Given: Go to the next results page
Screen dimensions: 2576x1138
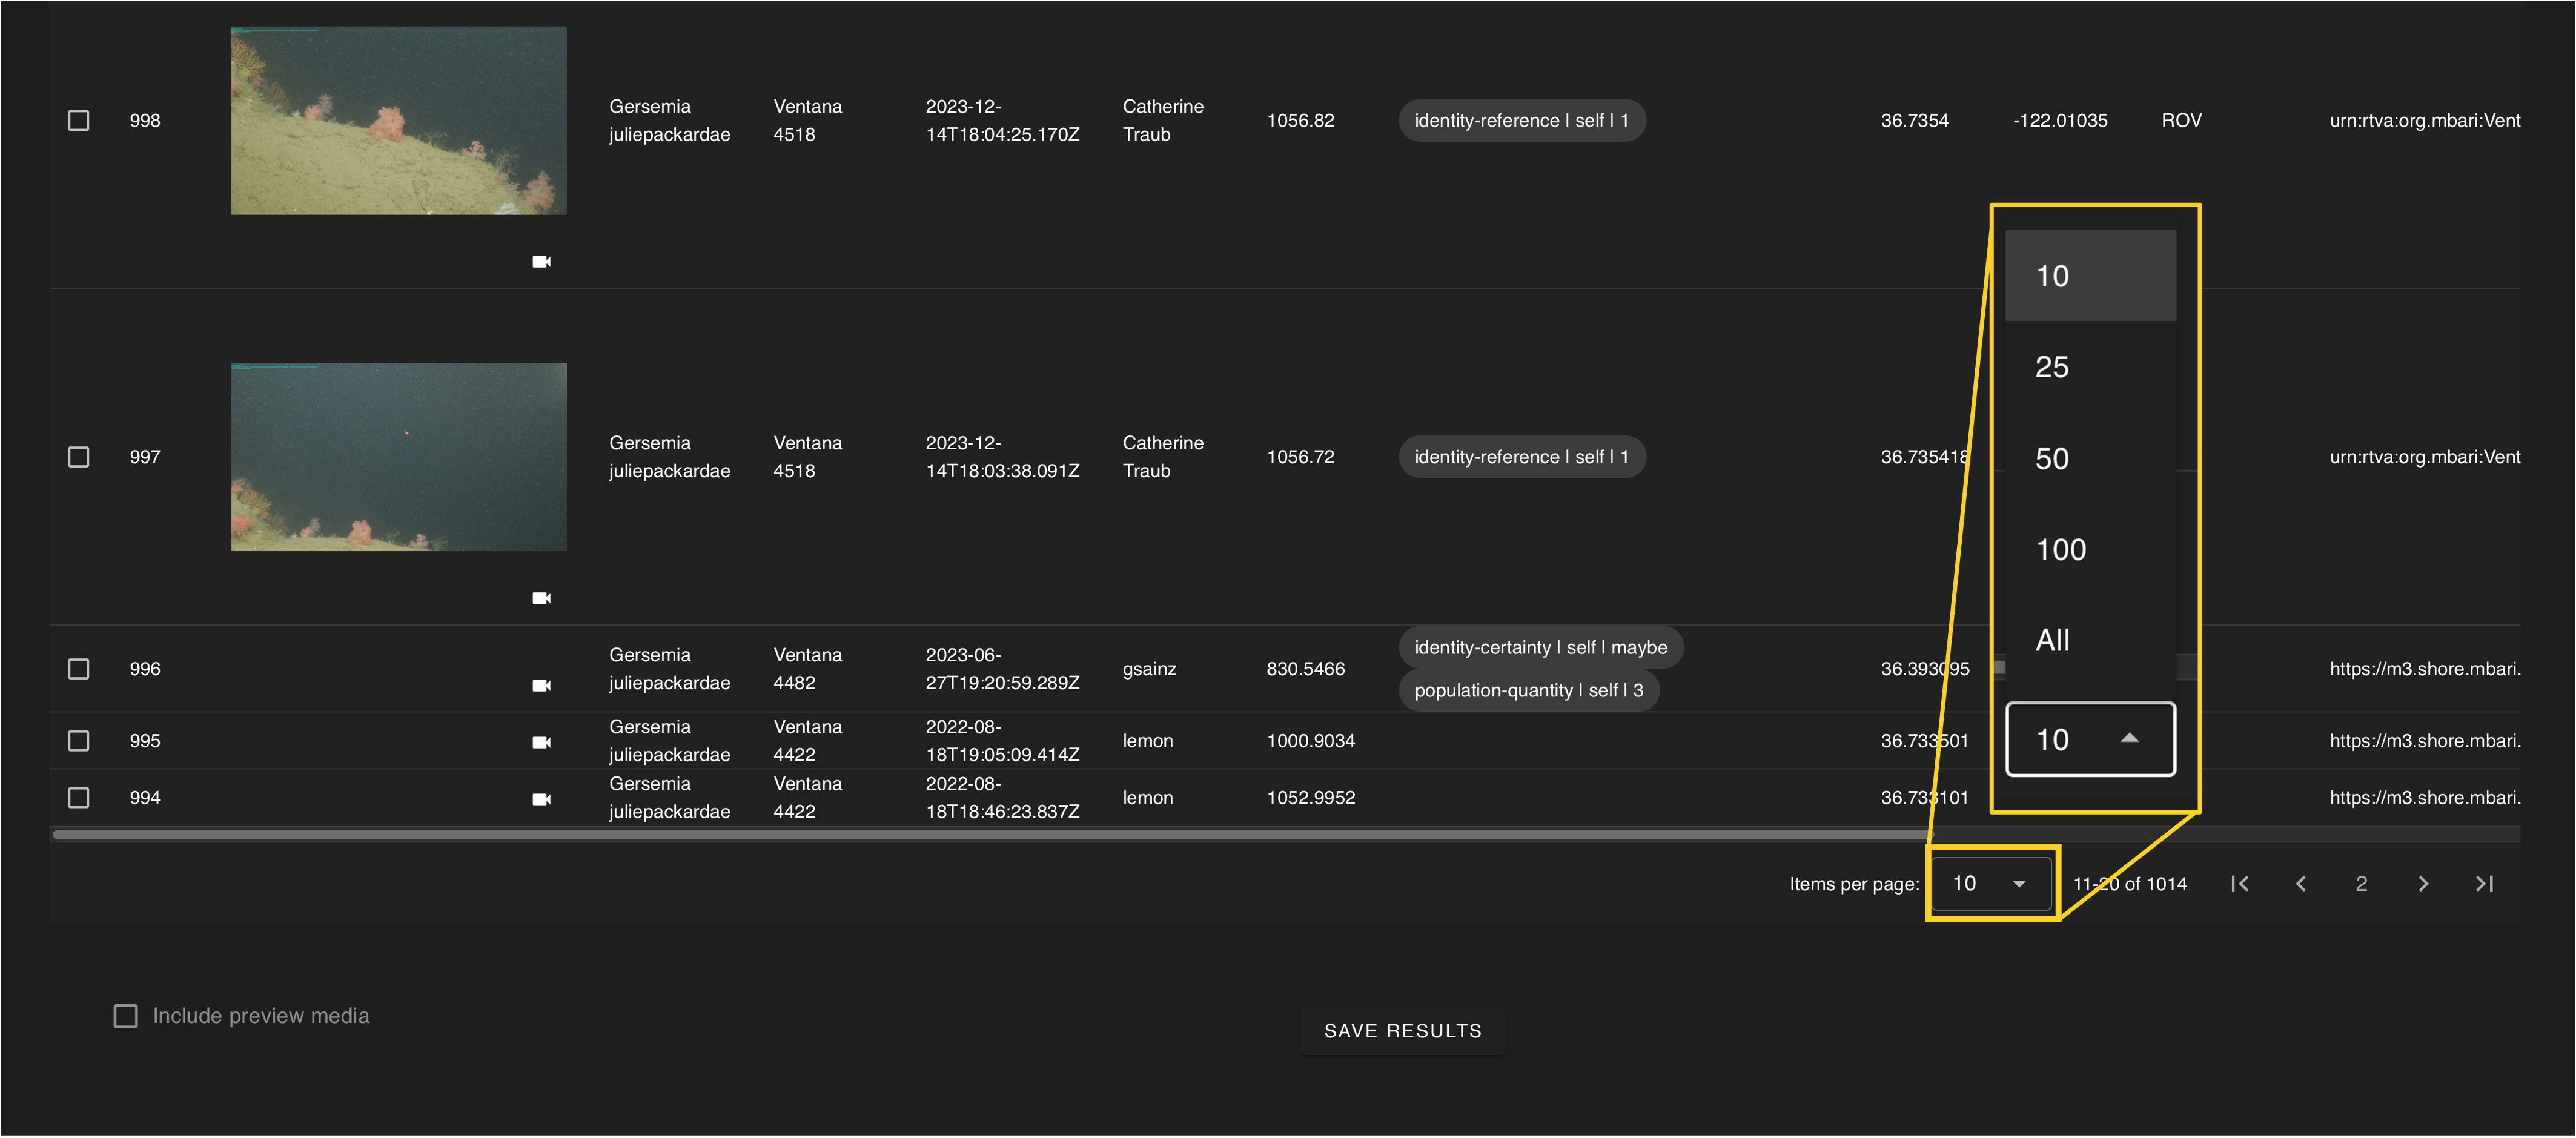Looking at the screenshot, I should (2423, 884).
